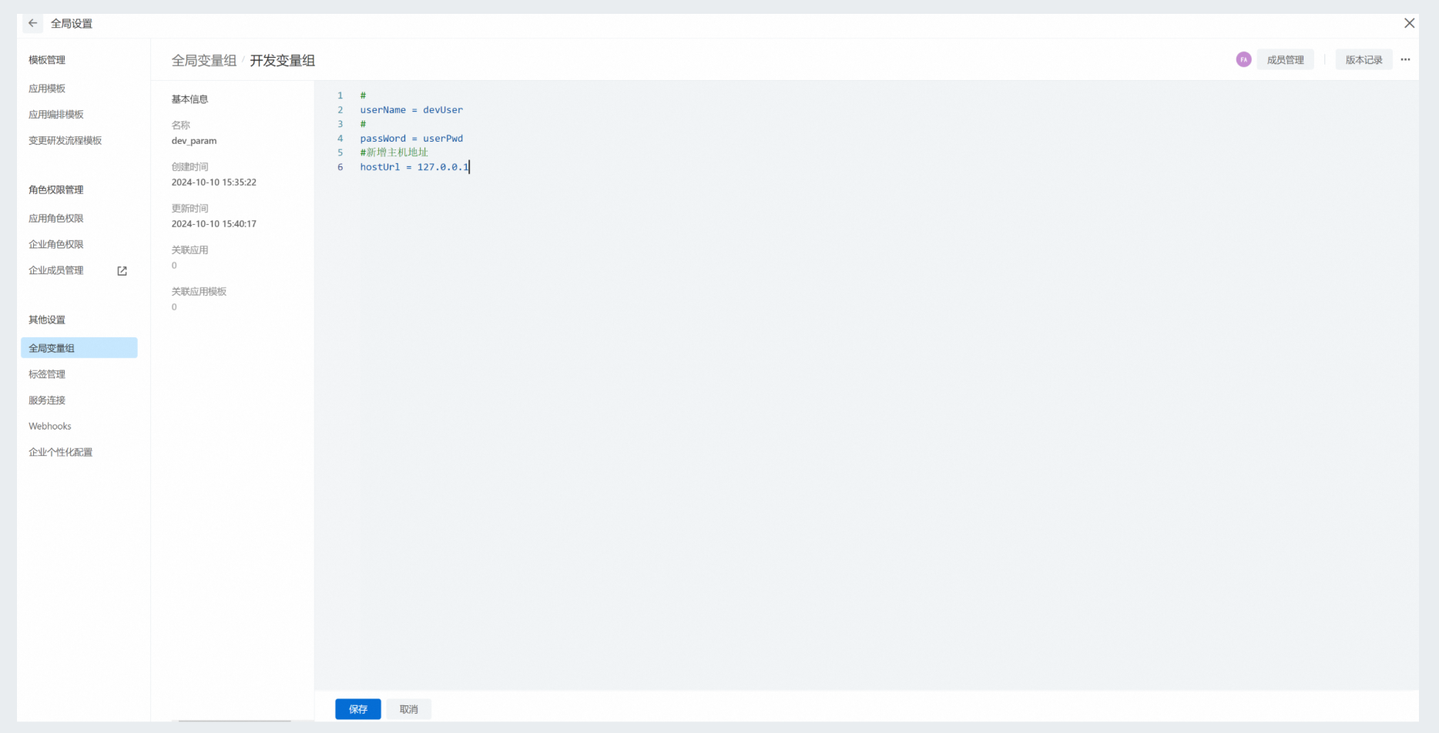Open the more options ellipsis menu
Screen dimensions: 1439x733
[x=1405, y=59]
